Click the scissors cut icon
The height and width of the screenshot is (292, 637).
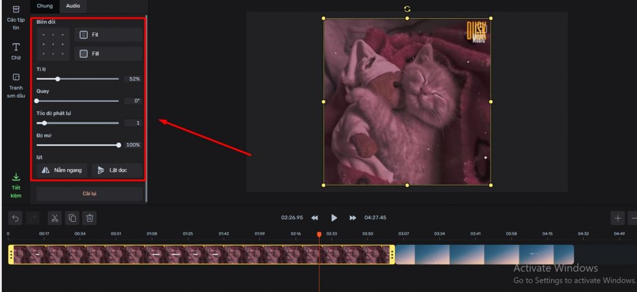coord(55,218)
